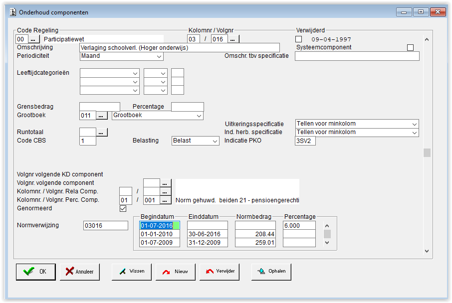Select Percentage cell 6.000
The height and width of the screenshot is (303, 452).
tap(299, 226)
